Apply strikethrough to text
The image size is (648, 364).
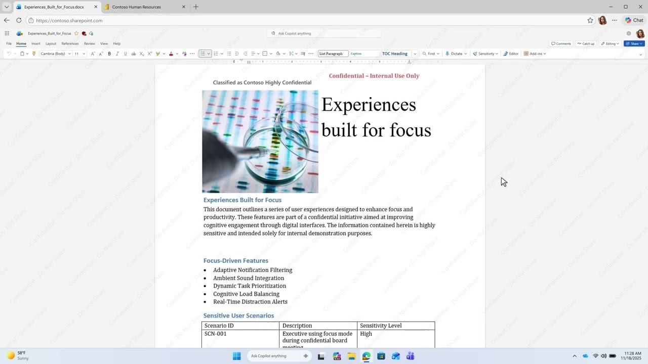(134, 54)
